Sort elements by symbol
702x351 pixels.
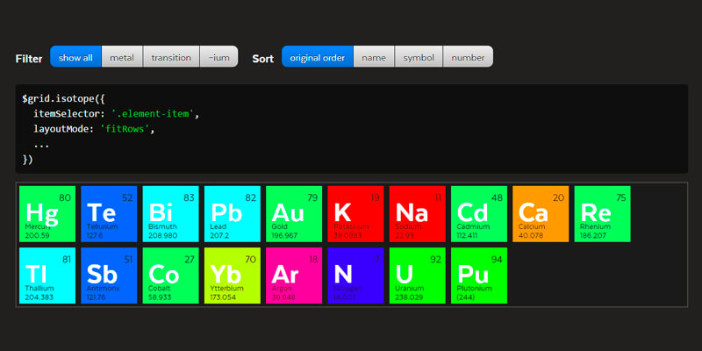(419, 57)
